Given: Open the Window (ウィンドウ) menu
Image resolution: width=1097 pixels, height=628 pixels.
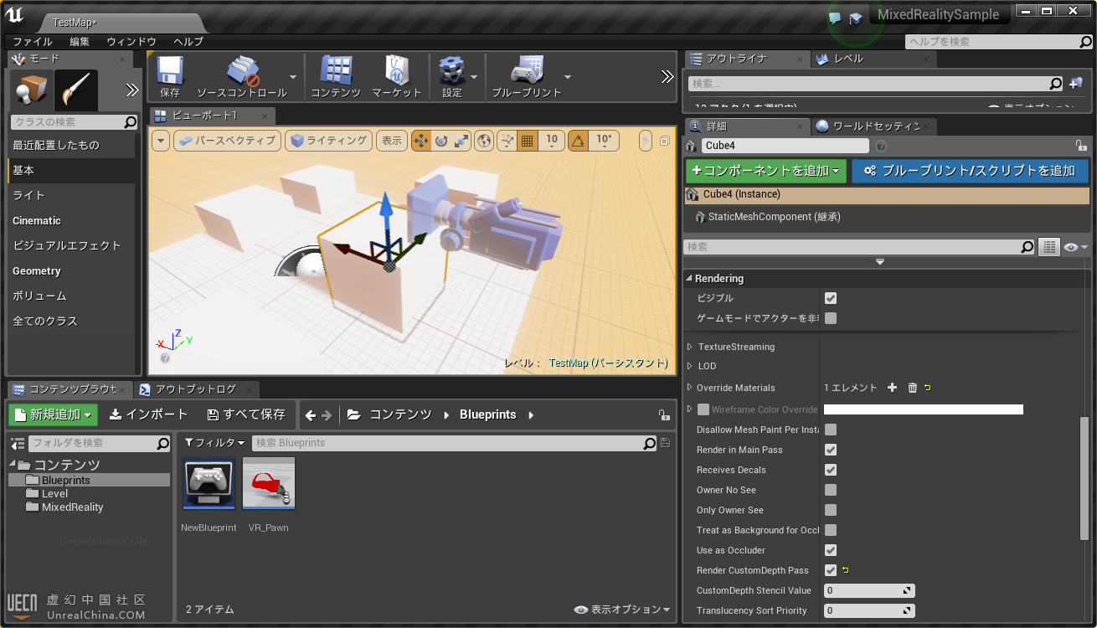Looking at the screenshot, I should coord(131,41).
